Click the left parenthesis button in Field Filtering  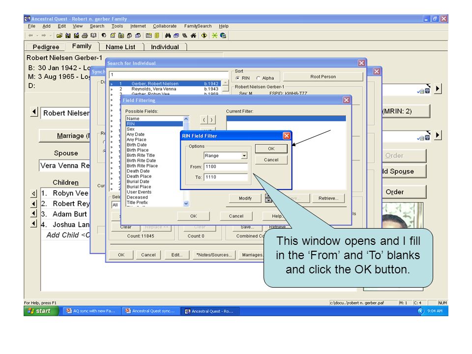(x=204, y=120)
